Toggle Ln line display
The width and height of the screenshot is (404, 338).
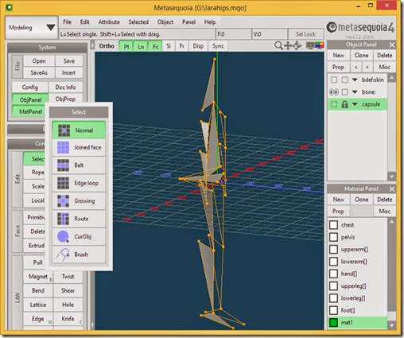(x=141, y=46)
